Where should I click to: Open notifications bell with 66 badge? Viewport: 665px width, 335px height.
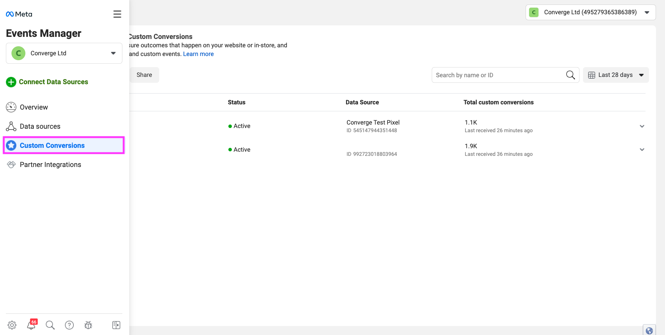click(32, 324)
